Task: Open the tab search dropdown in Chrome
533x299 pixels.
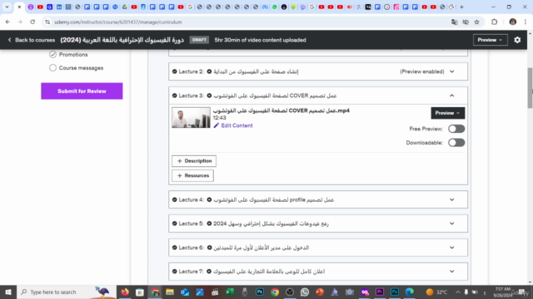Action: tap(7, 7)
